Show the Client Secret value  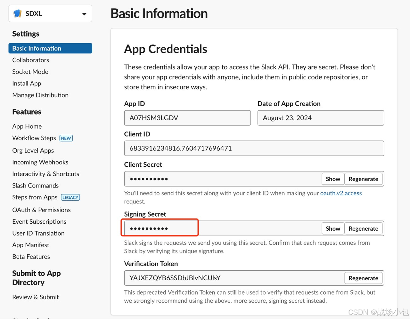point(333,179)
